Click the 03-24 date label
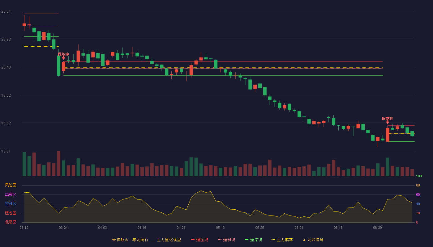This screenshot has width=433, height=247. 63,228
